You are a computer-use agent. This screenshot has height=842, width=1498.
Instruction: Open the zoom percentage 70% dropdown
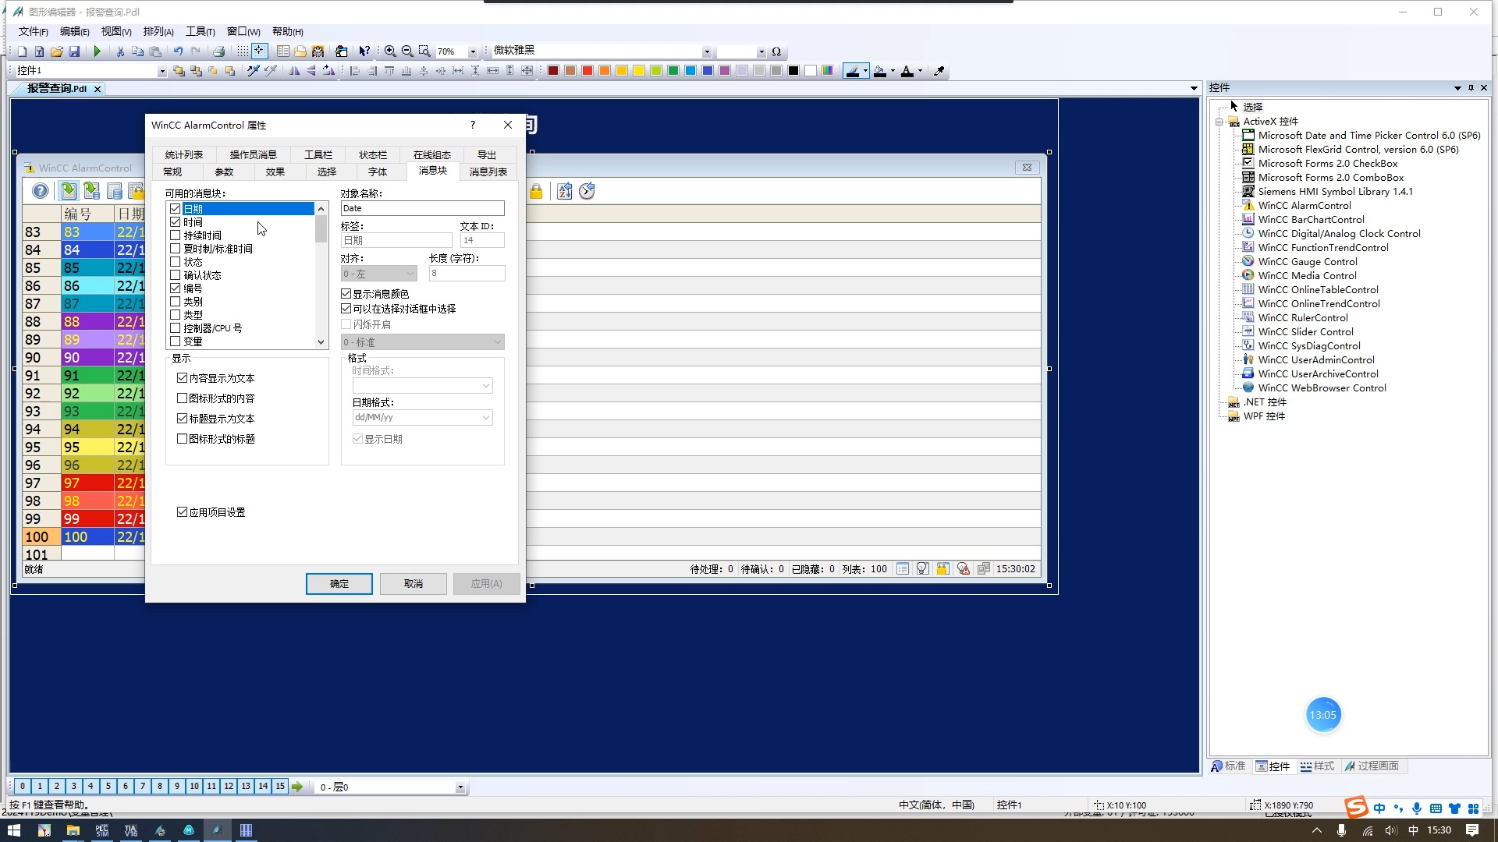point(473,51)
